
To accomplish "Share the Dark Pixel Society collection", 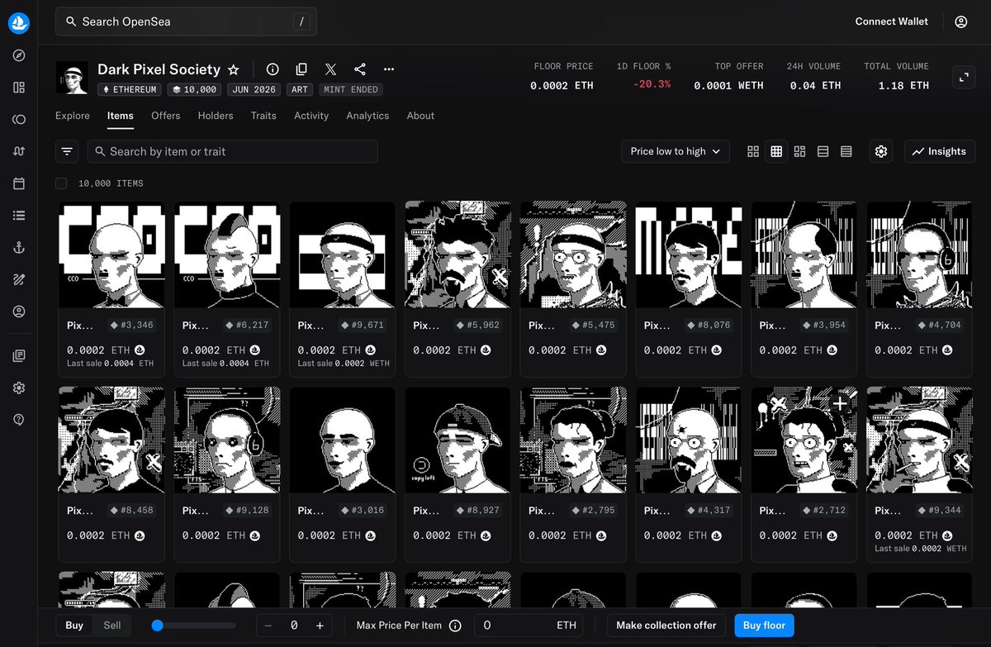I will point(360,69).
